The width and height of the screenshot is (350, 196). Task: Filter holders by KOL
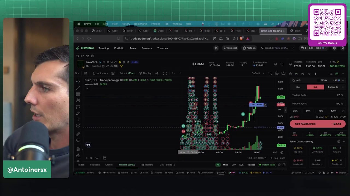coord(241,165)
